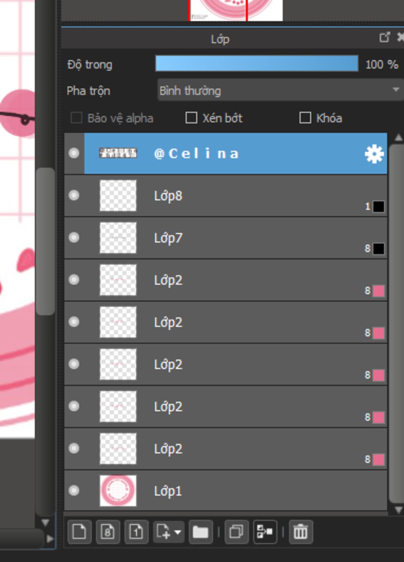
Task: Select the Lớp1 layer row
Action: click(x=237, y=491)
